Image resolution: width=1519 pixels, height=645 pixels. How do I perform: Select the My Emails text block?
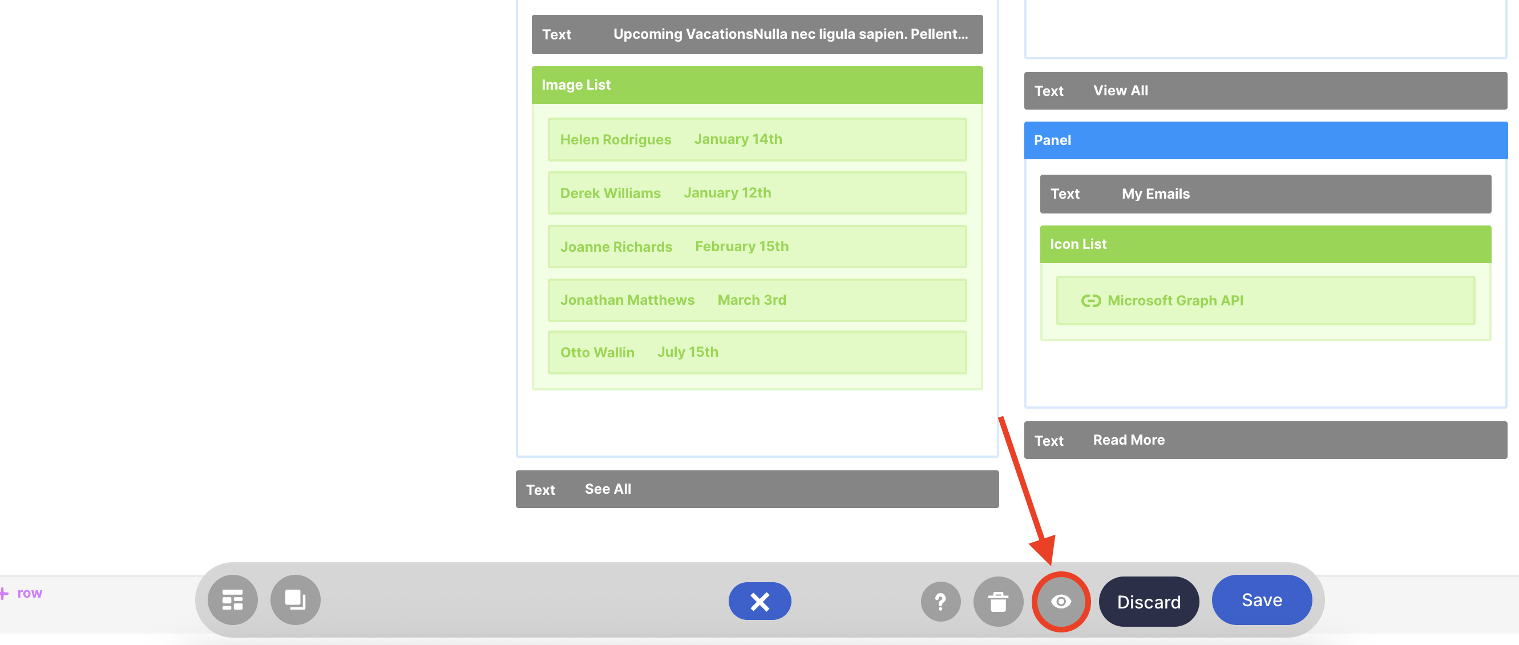(x=1265, y=194)
